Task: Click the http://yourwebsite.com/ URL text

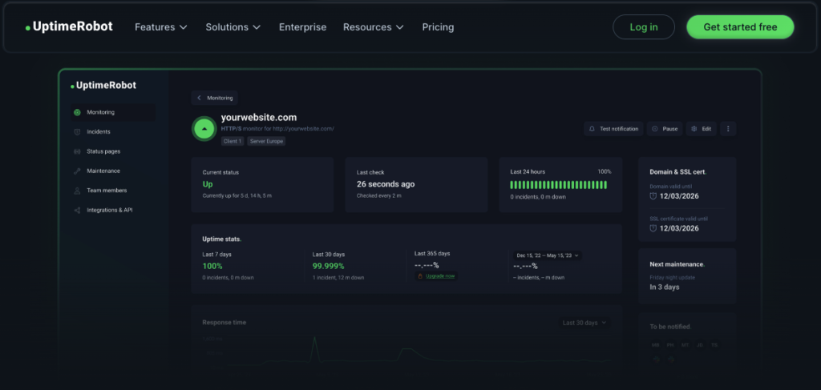Action: 303,129
